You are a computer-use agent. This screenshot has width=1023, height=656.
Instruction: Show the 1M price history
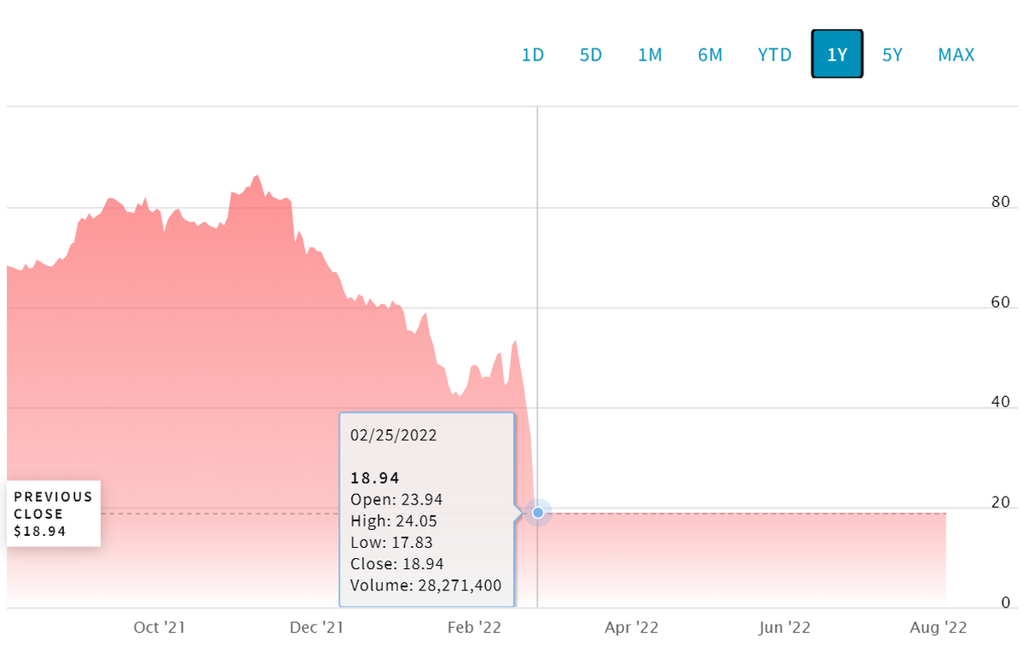(650, 55)
